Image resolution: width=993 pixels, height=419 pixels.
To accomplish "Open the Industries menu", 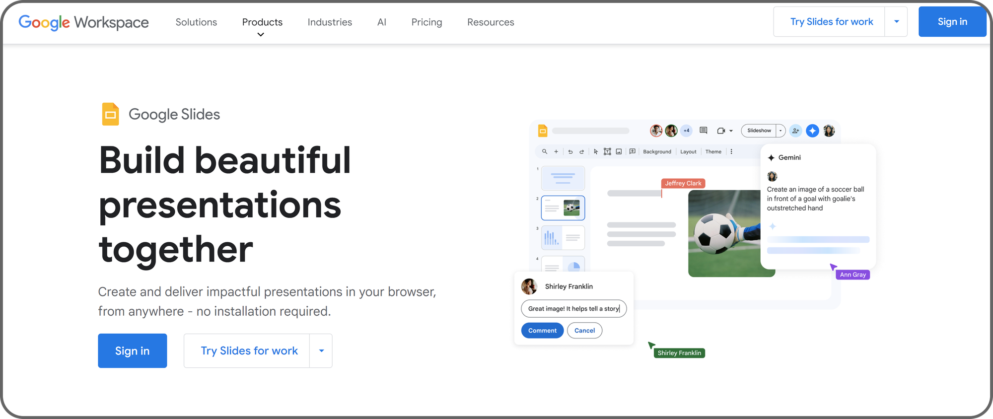I will point(330,22).
